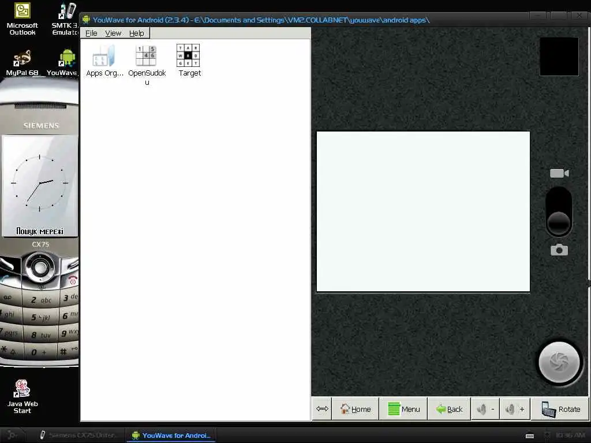The height and width of the screenshot is (443, 591).
Task: Switch to YouWave for Android taskbar item
Action: point(171,435)
